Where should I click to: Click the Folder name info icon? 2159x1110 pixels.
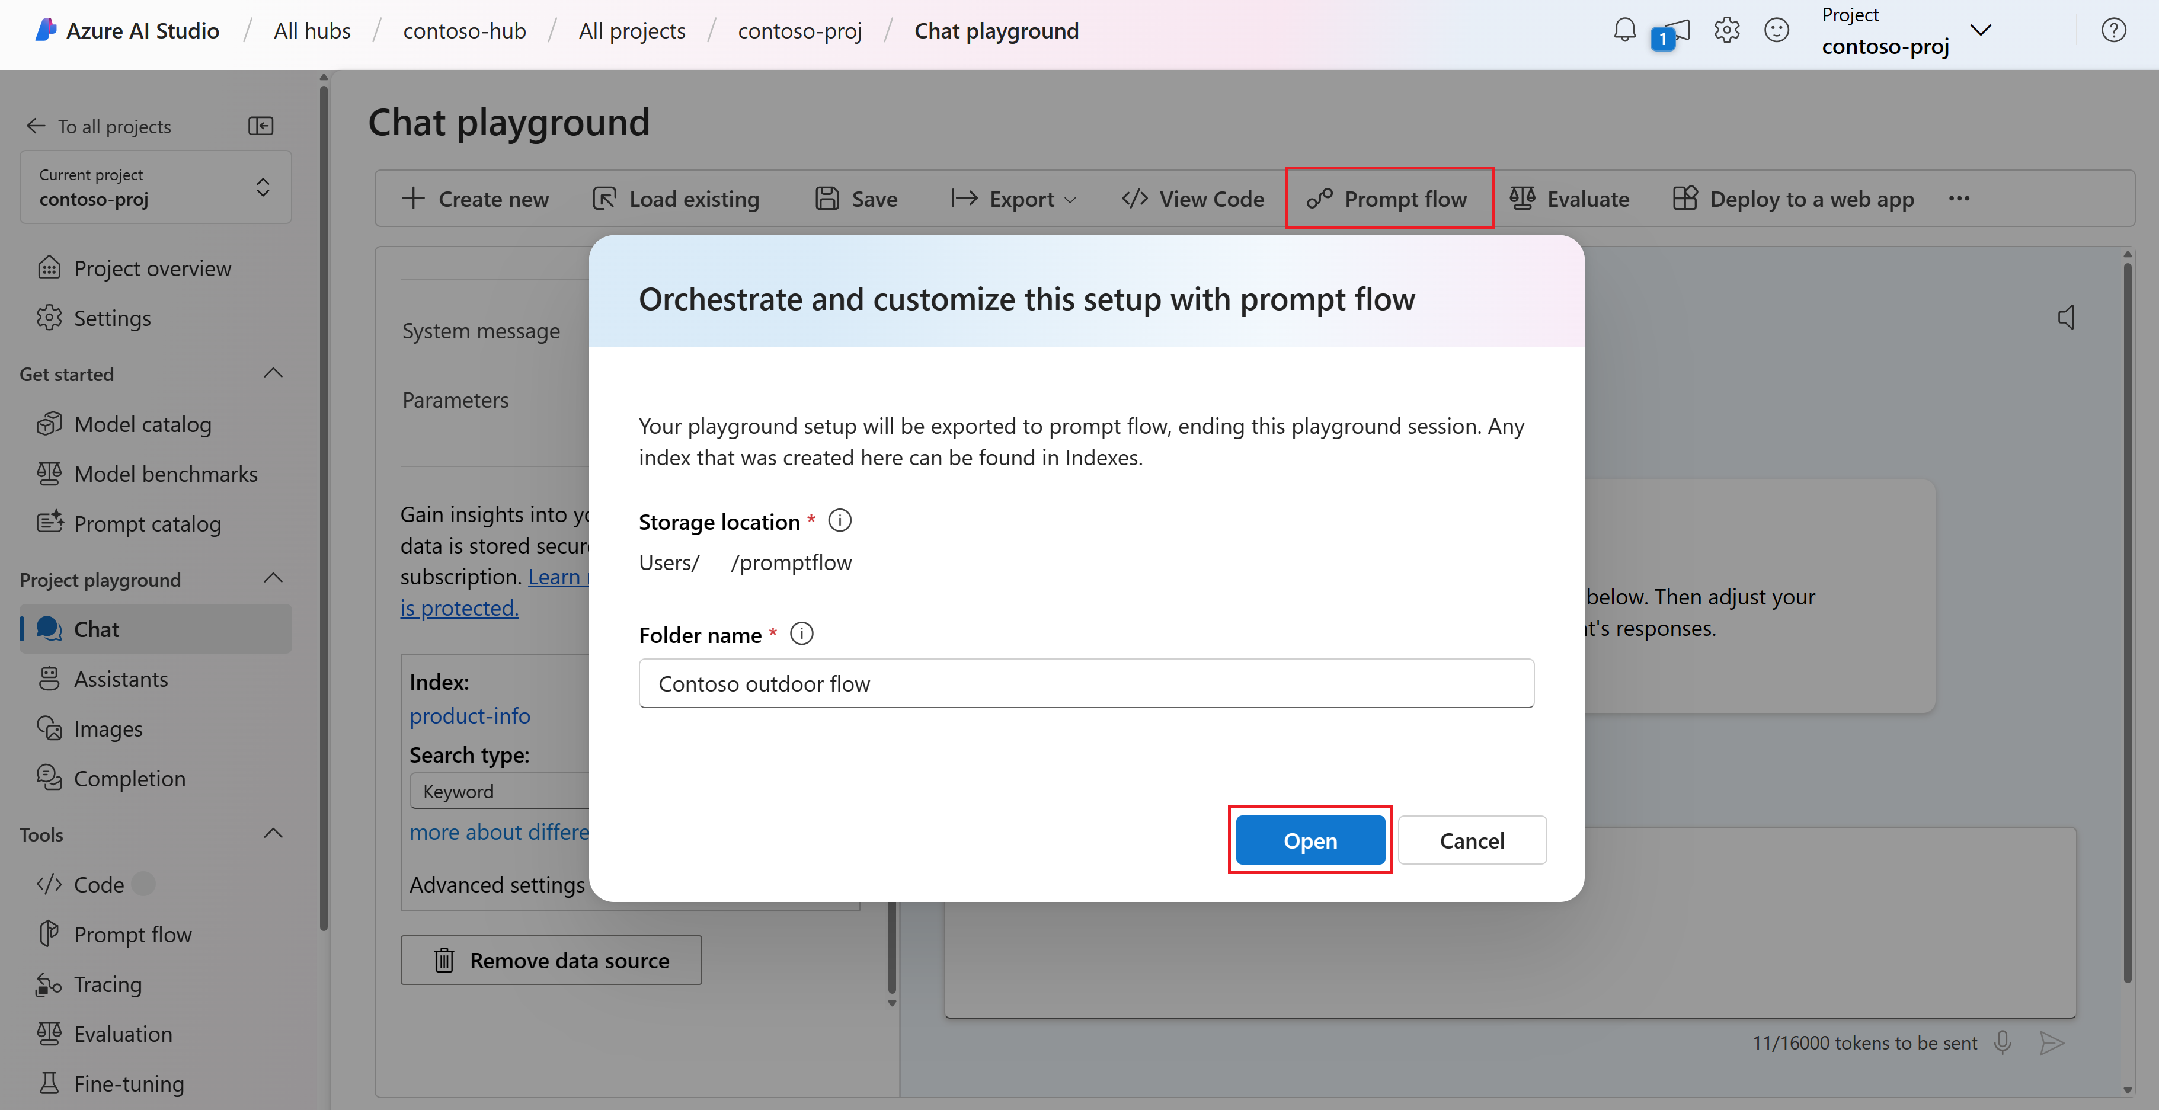click(801, 634)
